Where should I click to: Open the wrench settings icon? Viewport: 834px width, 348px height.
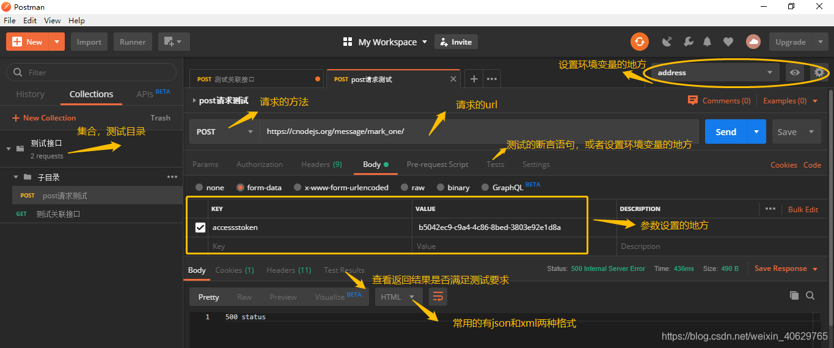[688, 42]
